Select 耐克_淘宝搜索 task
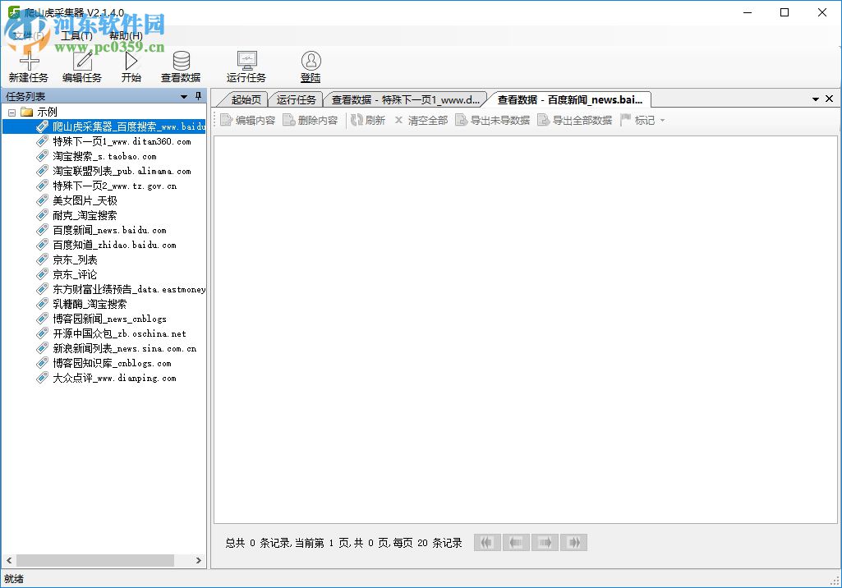This screenshot has width=842, height=588. coord(85,215)
